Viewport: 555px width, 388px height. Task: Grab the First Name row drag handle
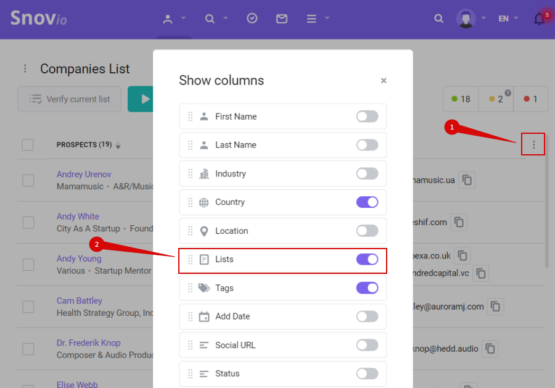[191, 117]
